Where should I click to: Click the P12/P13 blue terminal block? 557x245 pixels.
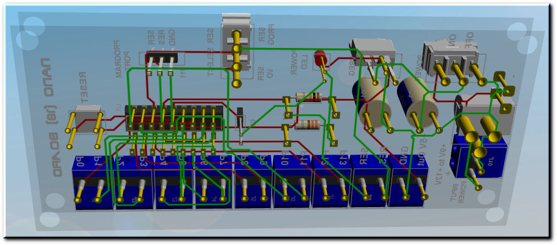coord(331,182)
